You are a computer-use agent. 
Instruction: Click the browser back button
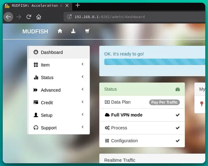(x=8, y=17)
